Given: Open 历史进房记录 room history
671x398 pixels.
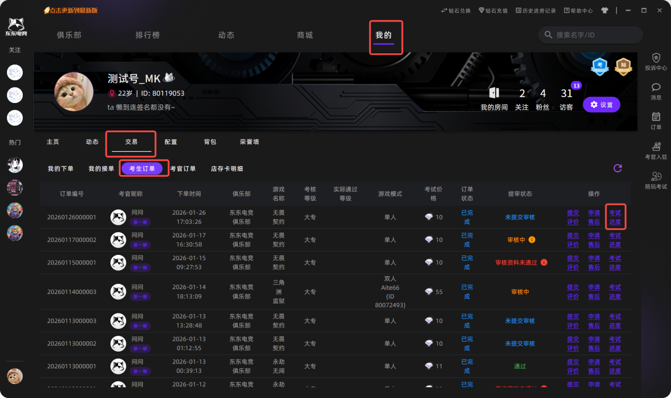Looking at the screenshot, I should tap(535, 11).
